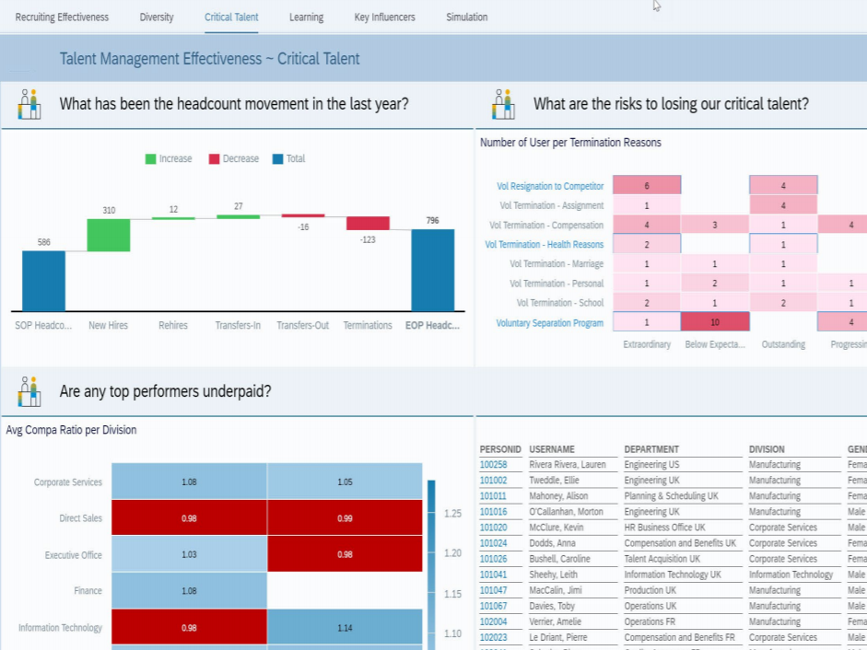The image size is (867, 650).
Task: Select Executive Office red cell 0.98
Action: click(345, 554)
